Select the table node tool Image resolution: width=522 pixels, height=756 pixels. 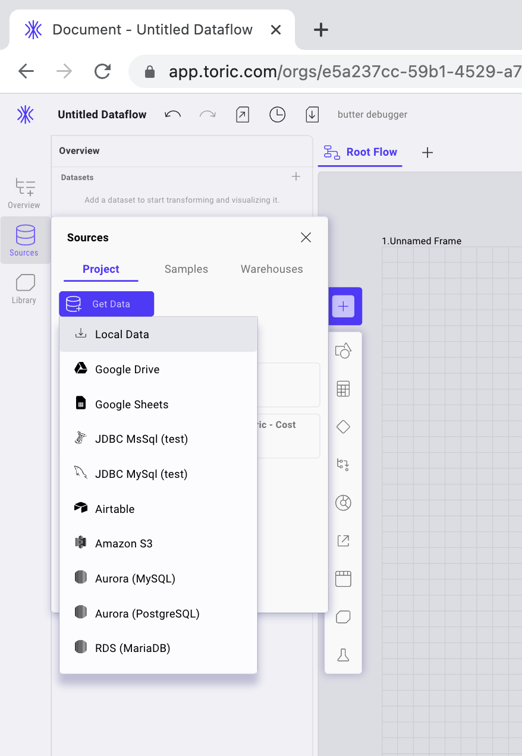pos(343,389)
